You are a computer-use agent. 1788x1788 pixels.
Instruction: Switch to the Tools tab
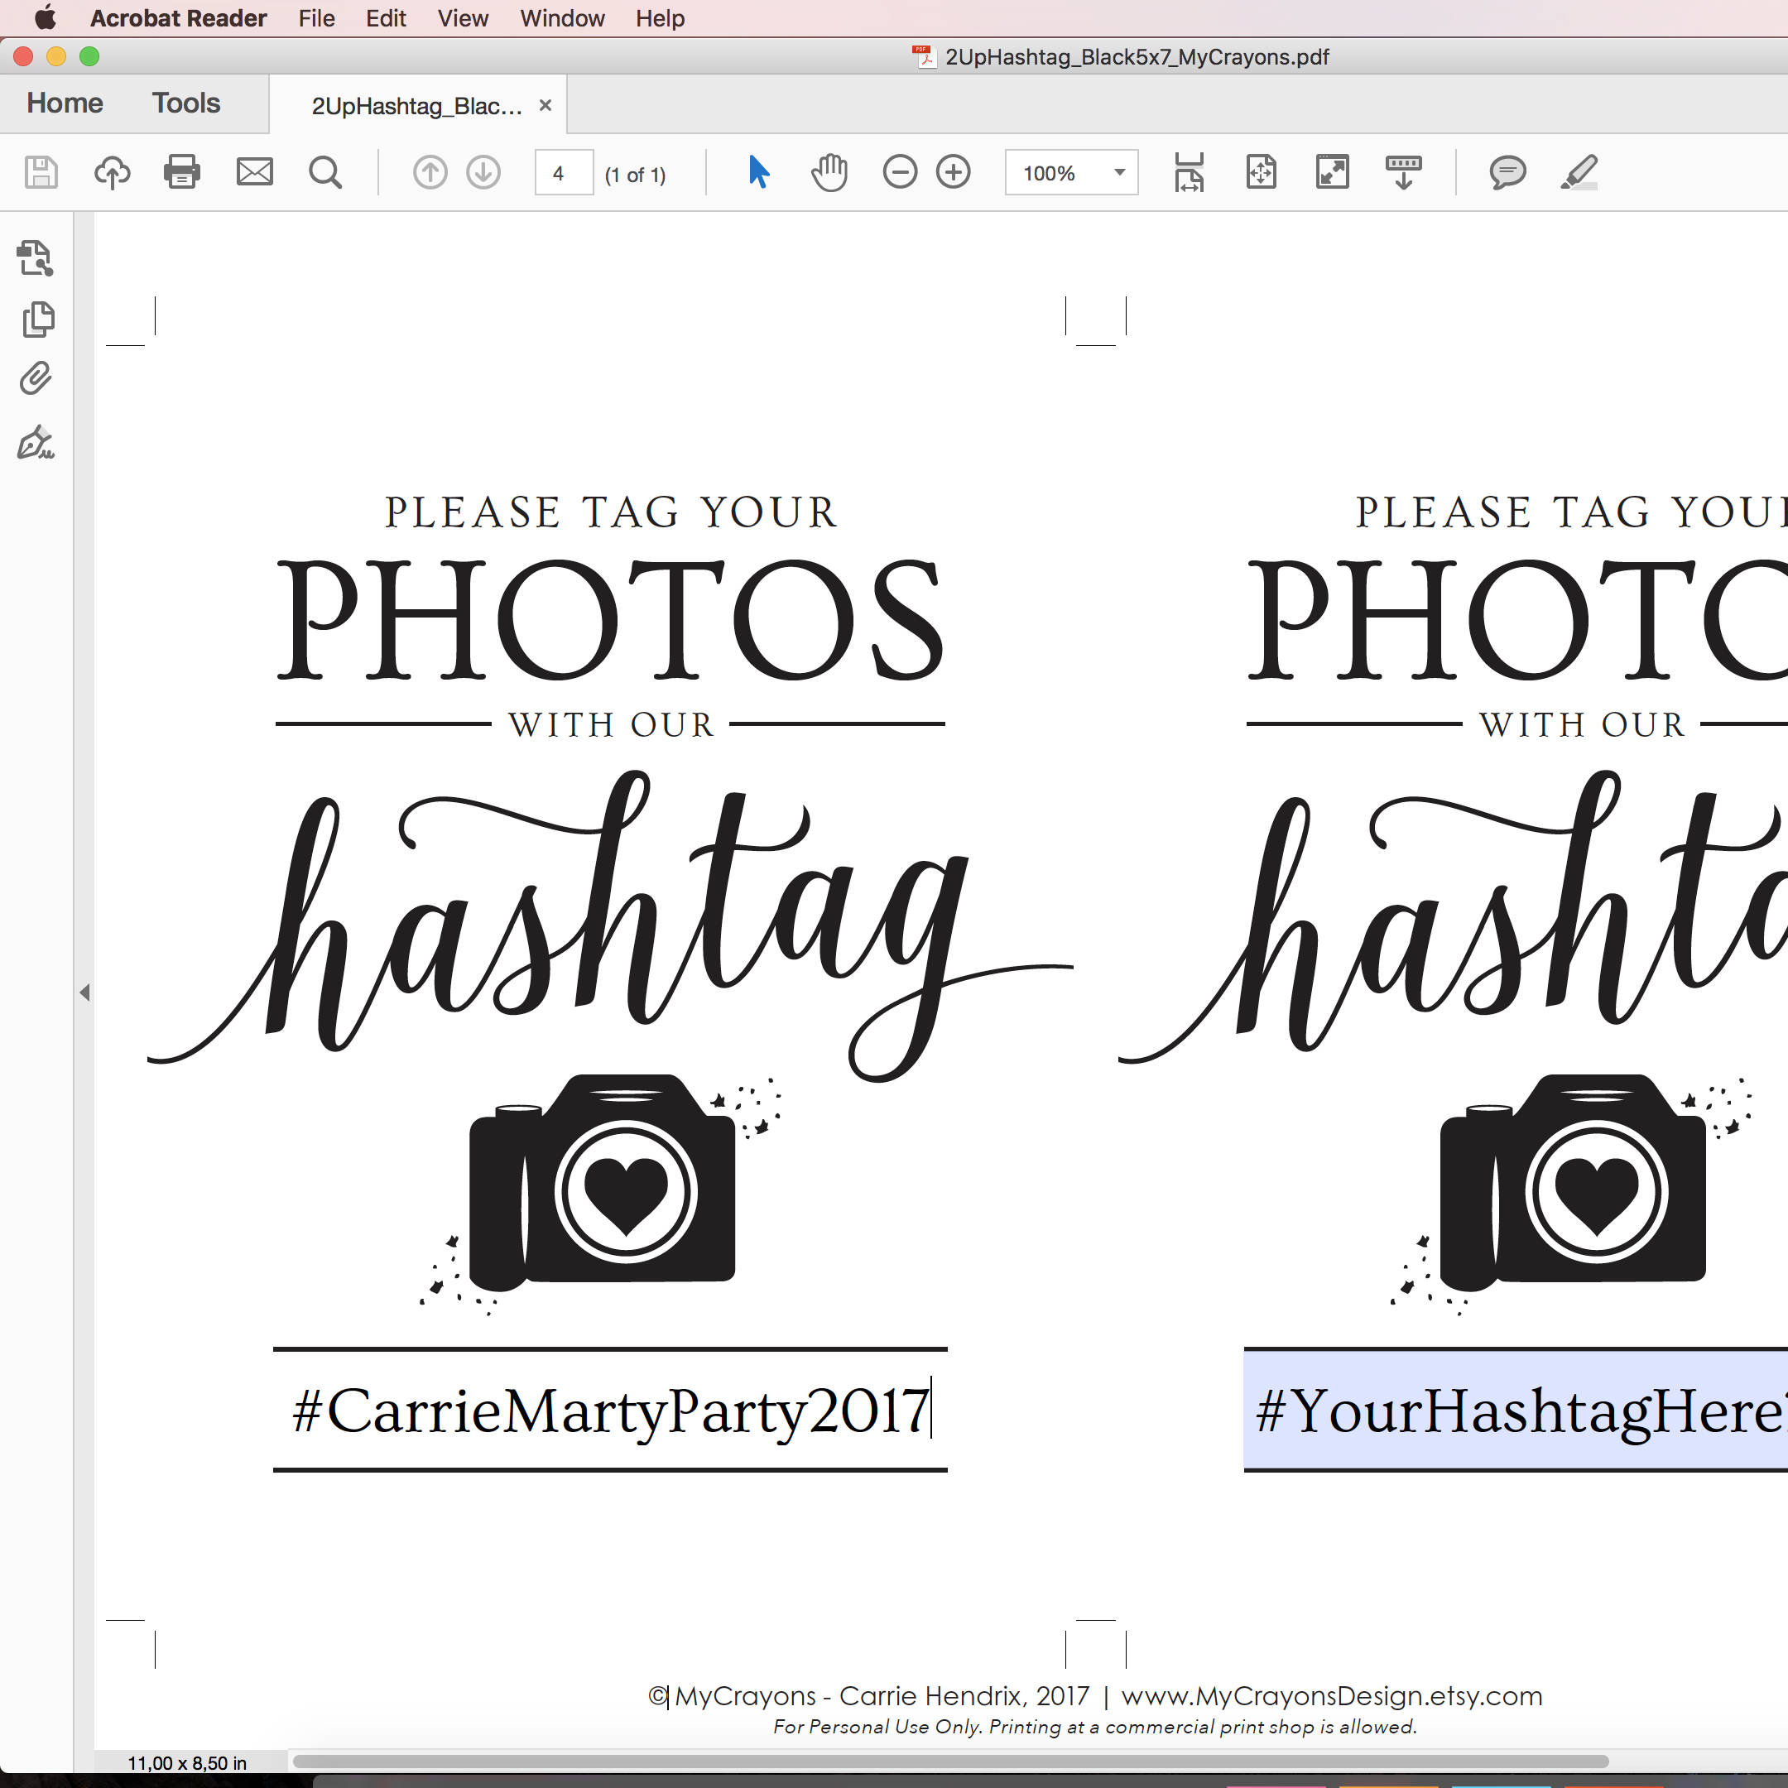(x=185, y=103)
